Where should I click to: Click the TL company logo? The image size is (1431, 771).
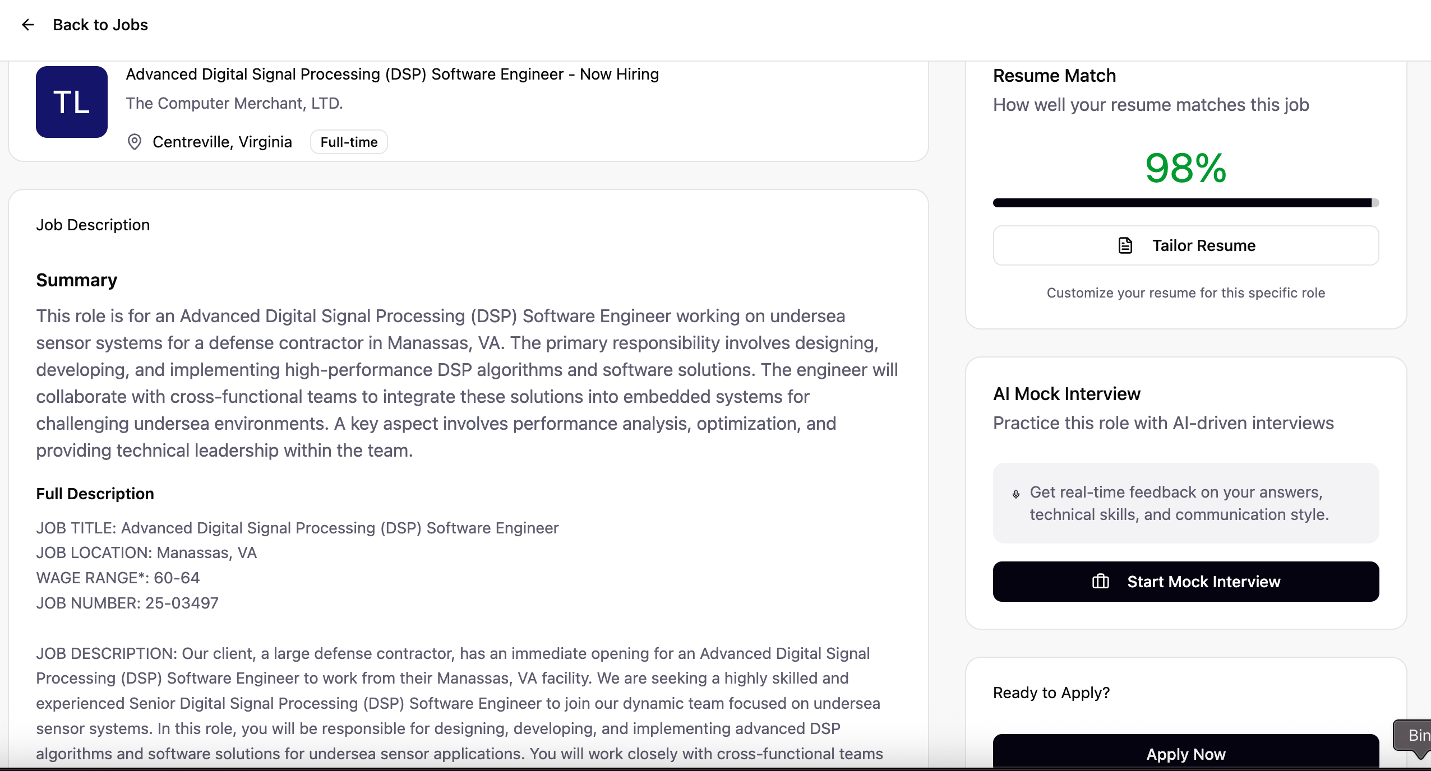coord(72,102)
